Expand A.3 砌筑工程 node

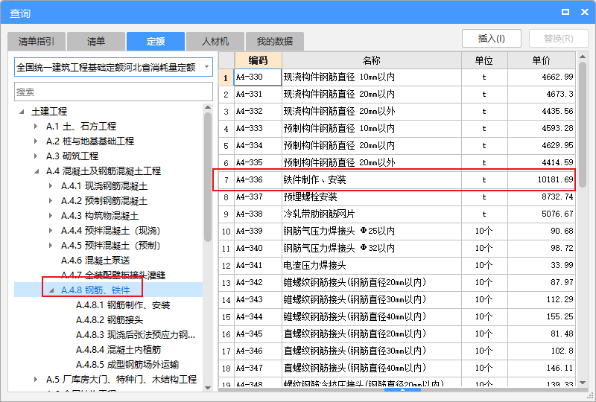click(36, 156)
